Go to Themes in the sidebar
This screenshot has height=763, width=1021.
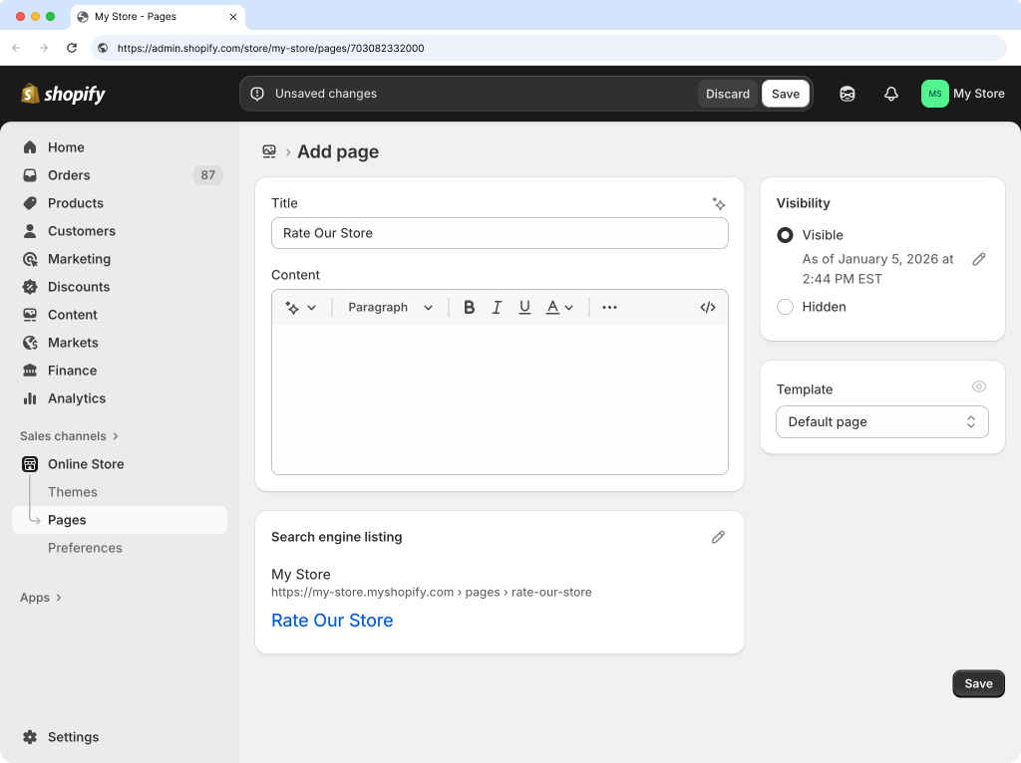[x=72, y=491]
